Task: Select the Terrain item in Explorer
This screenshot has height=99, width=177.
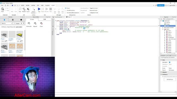Action: coord(168,24)
